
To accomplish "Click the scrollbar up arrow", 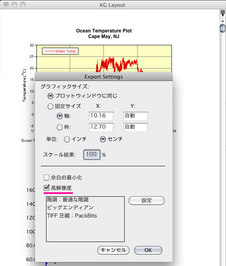I will [x=222, y=21].
